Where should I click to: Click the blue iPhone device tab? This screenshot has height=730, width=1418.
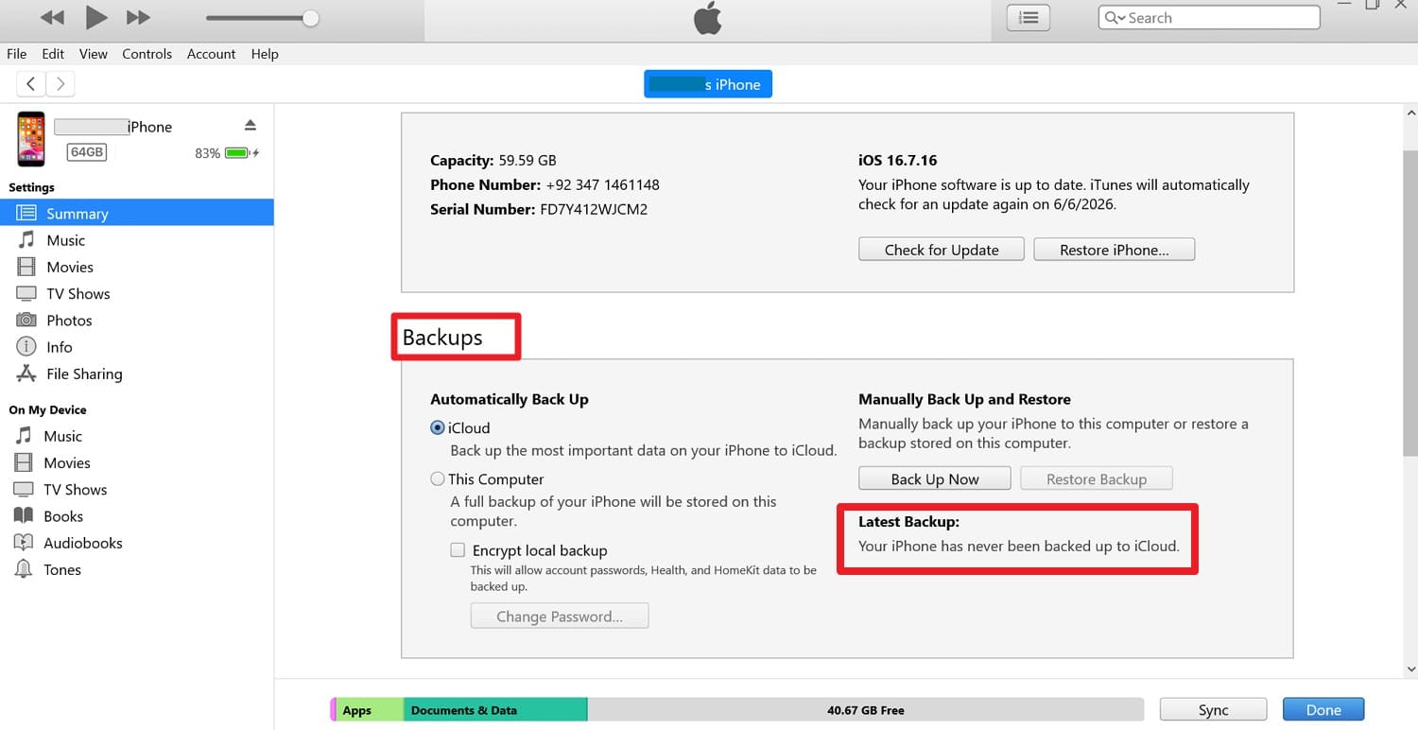pos(708,84)
